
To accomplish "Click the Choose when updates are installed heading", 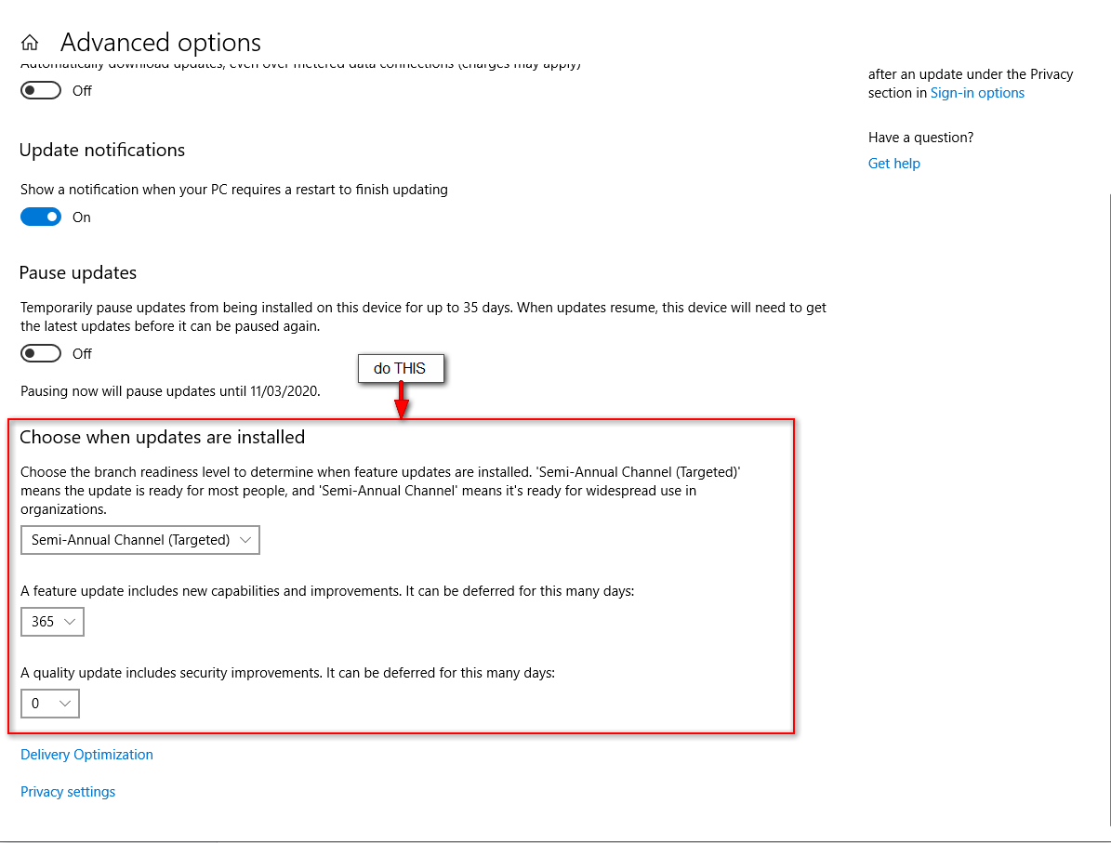I will [163, 437].
